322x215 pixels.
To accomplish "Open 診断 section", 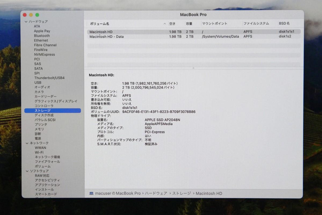I will (38, 134).
